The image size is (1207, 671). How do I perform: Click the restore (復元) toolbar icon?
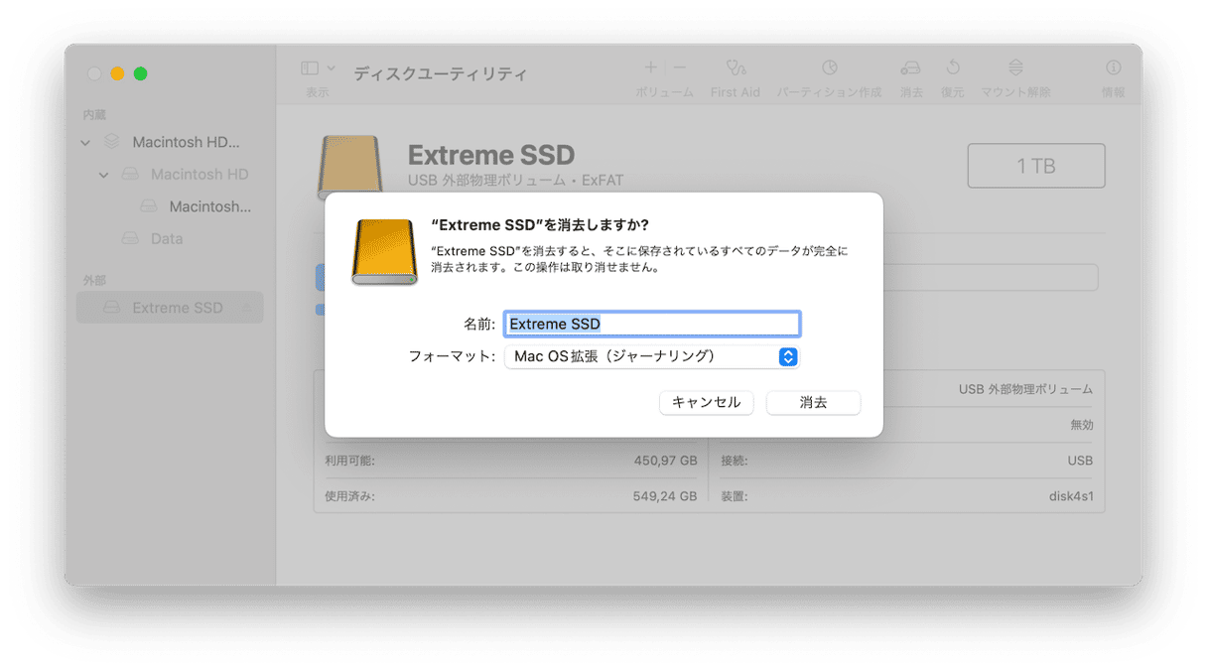click(953, 68)
